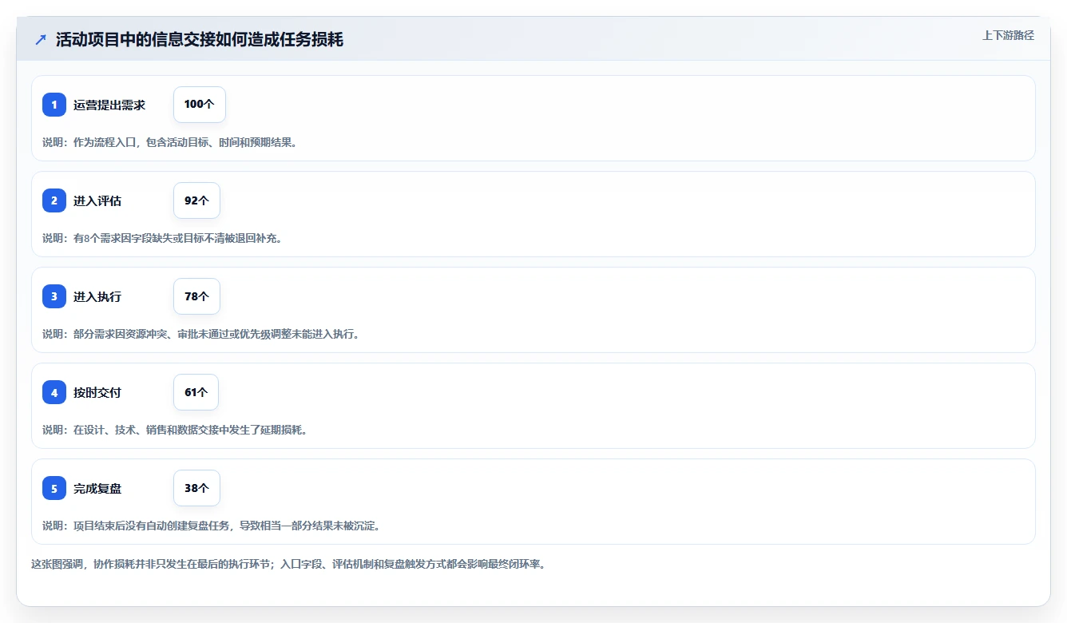Select step number badge 2
This screenshot has width=1067, height=623.
click(54, 200)
